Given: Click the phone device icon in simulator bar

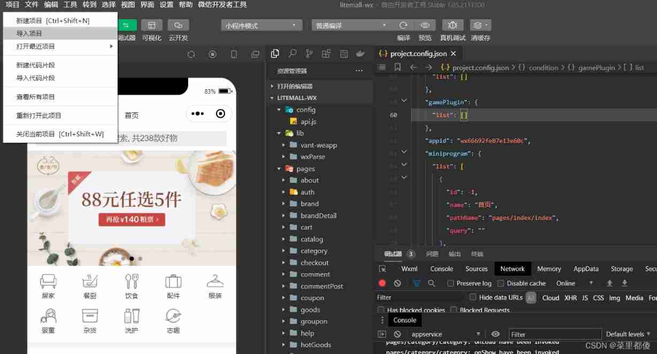Looking at the screenshot, I should pos(234,54).
